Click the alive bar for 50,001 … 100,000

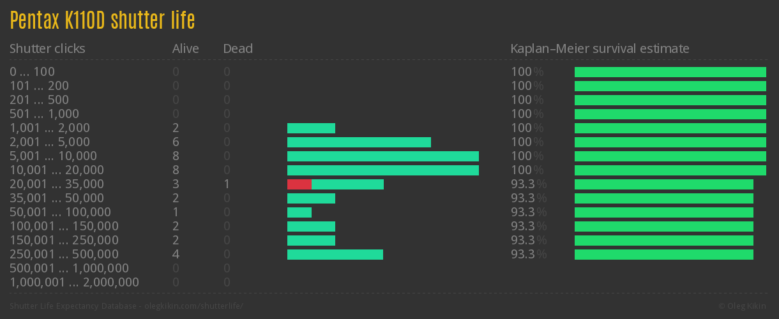pos(299,212)
